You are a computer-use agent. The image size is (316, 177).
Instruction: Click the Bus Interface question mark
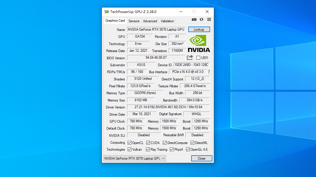[x=209, y=72]
